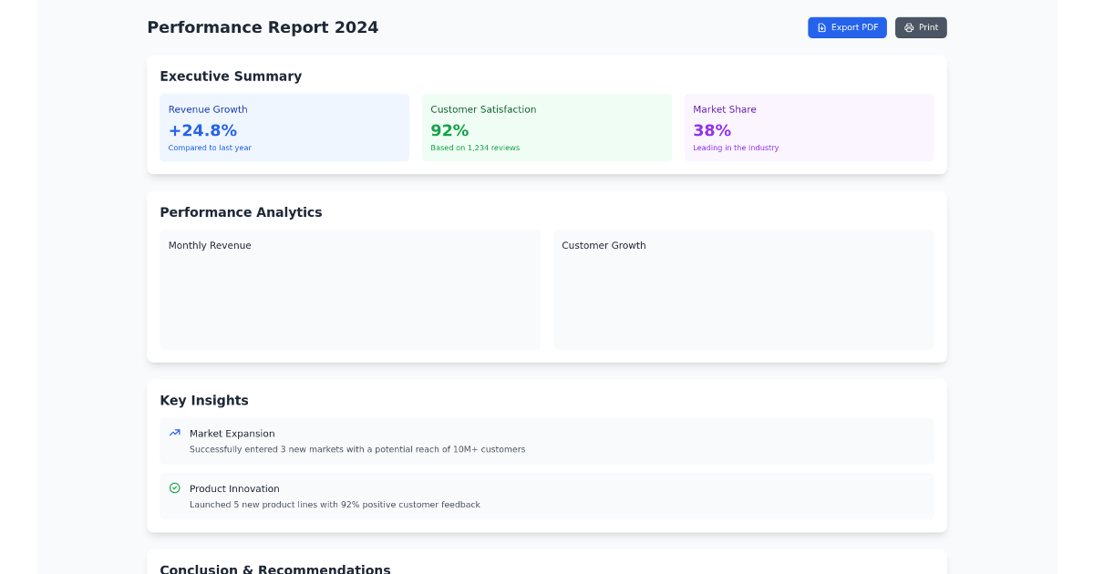
Task: Open the Market Share summary card
Action: tap(810, 128)
